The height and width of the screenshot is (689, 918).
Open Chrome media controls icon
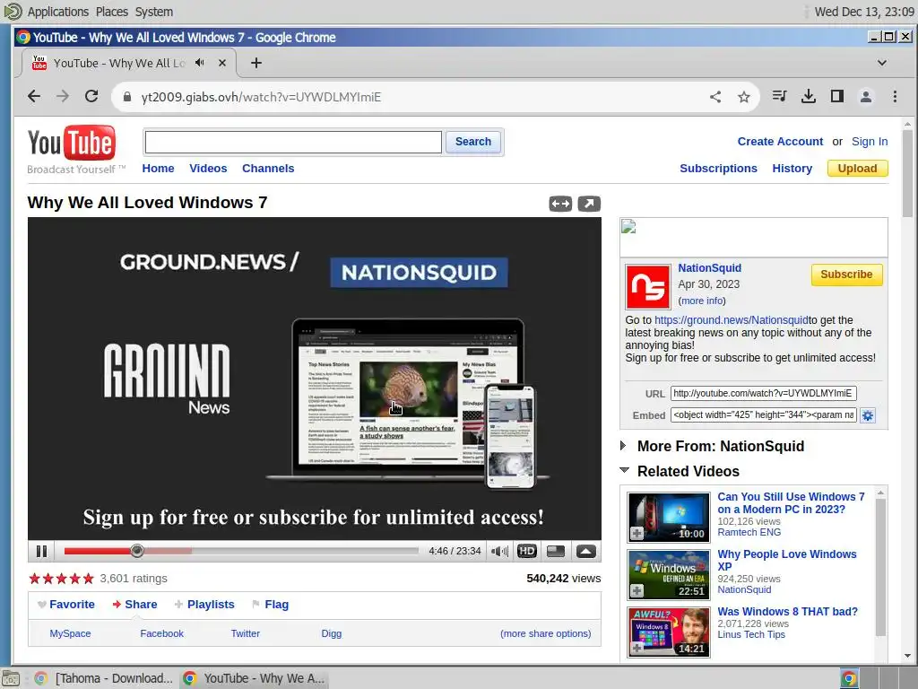tap(779, 96)
